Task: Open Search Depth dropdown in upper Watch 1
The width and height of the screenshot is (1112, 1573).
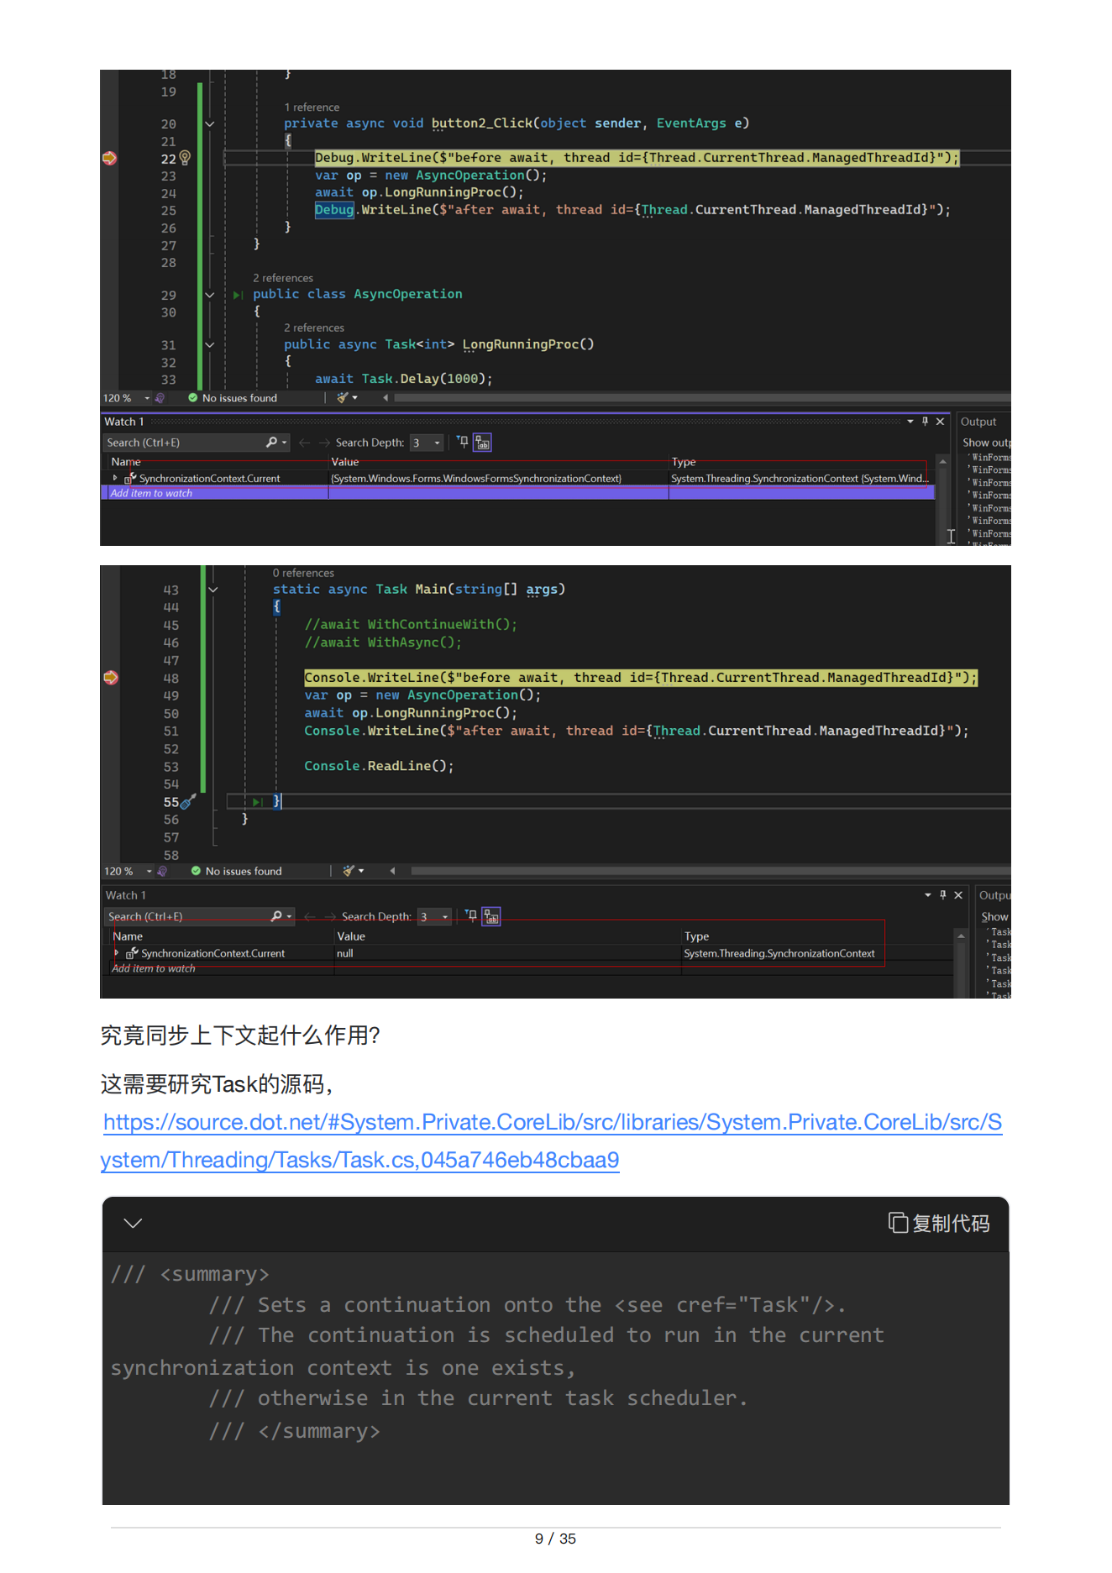Action: [x=437, y=443]
